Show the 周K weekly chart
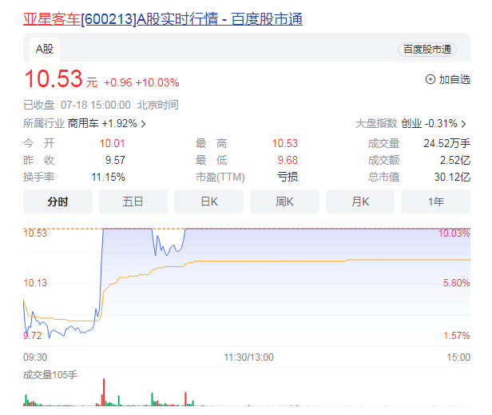Image resolution: width=492 pixels, height=415 pixels. pos(284,202)
